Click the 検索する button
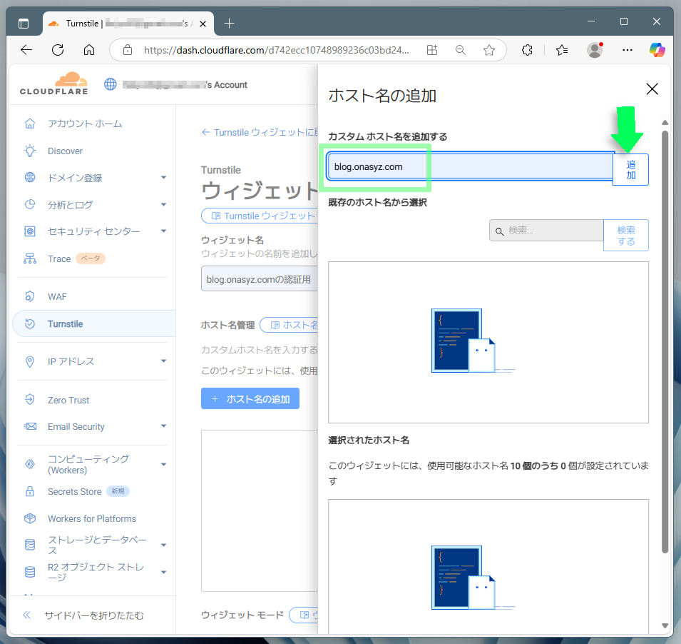 coord(626,235)
